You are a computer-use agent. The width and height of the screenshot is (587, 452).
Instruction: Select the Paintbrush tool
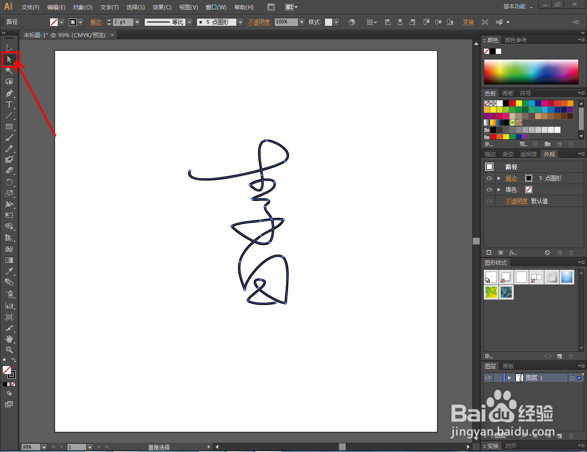[9, 137]
